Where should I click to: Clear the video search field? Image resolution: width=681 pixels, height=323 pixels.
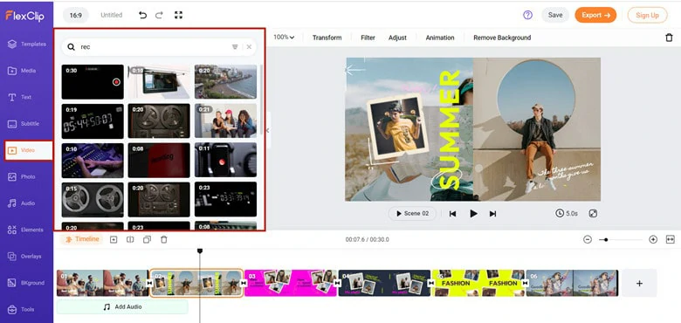pos(249,47)
